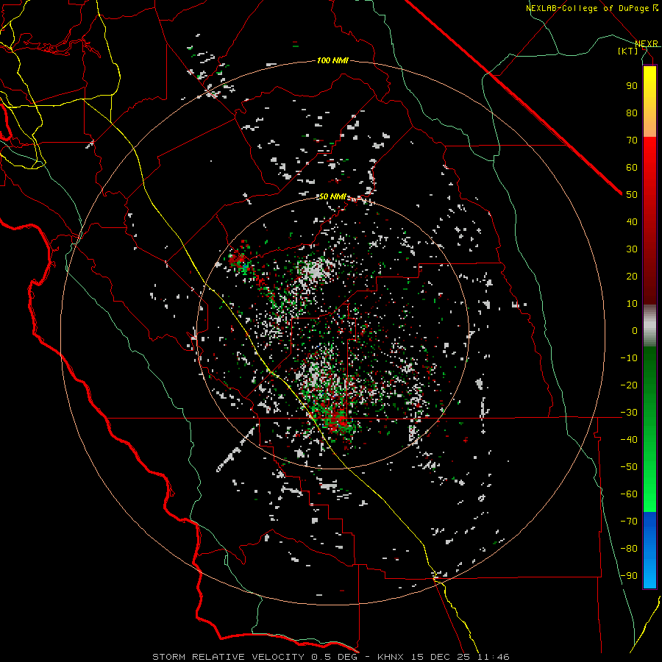
Task: Click the NEXLAB-College of DuPage watermark text
Action: point(592,8)
